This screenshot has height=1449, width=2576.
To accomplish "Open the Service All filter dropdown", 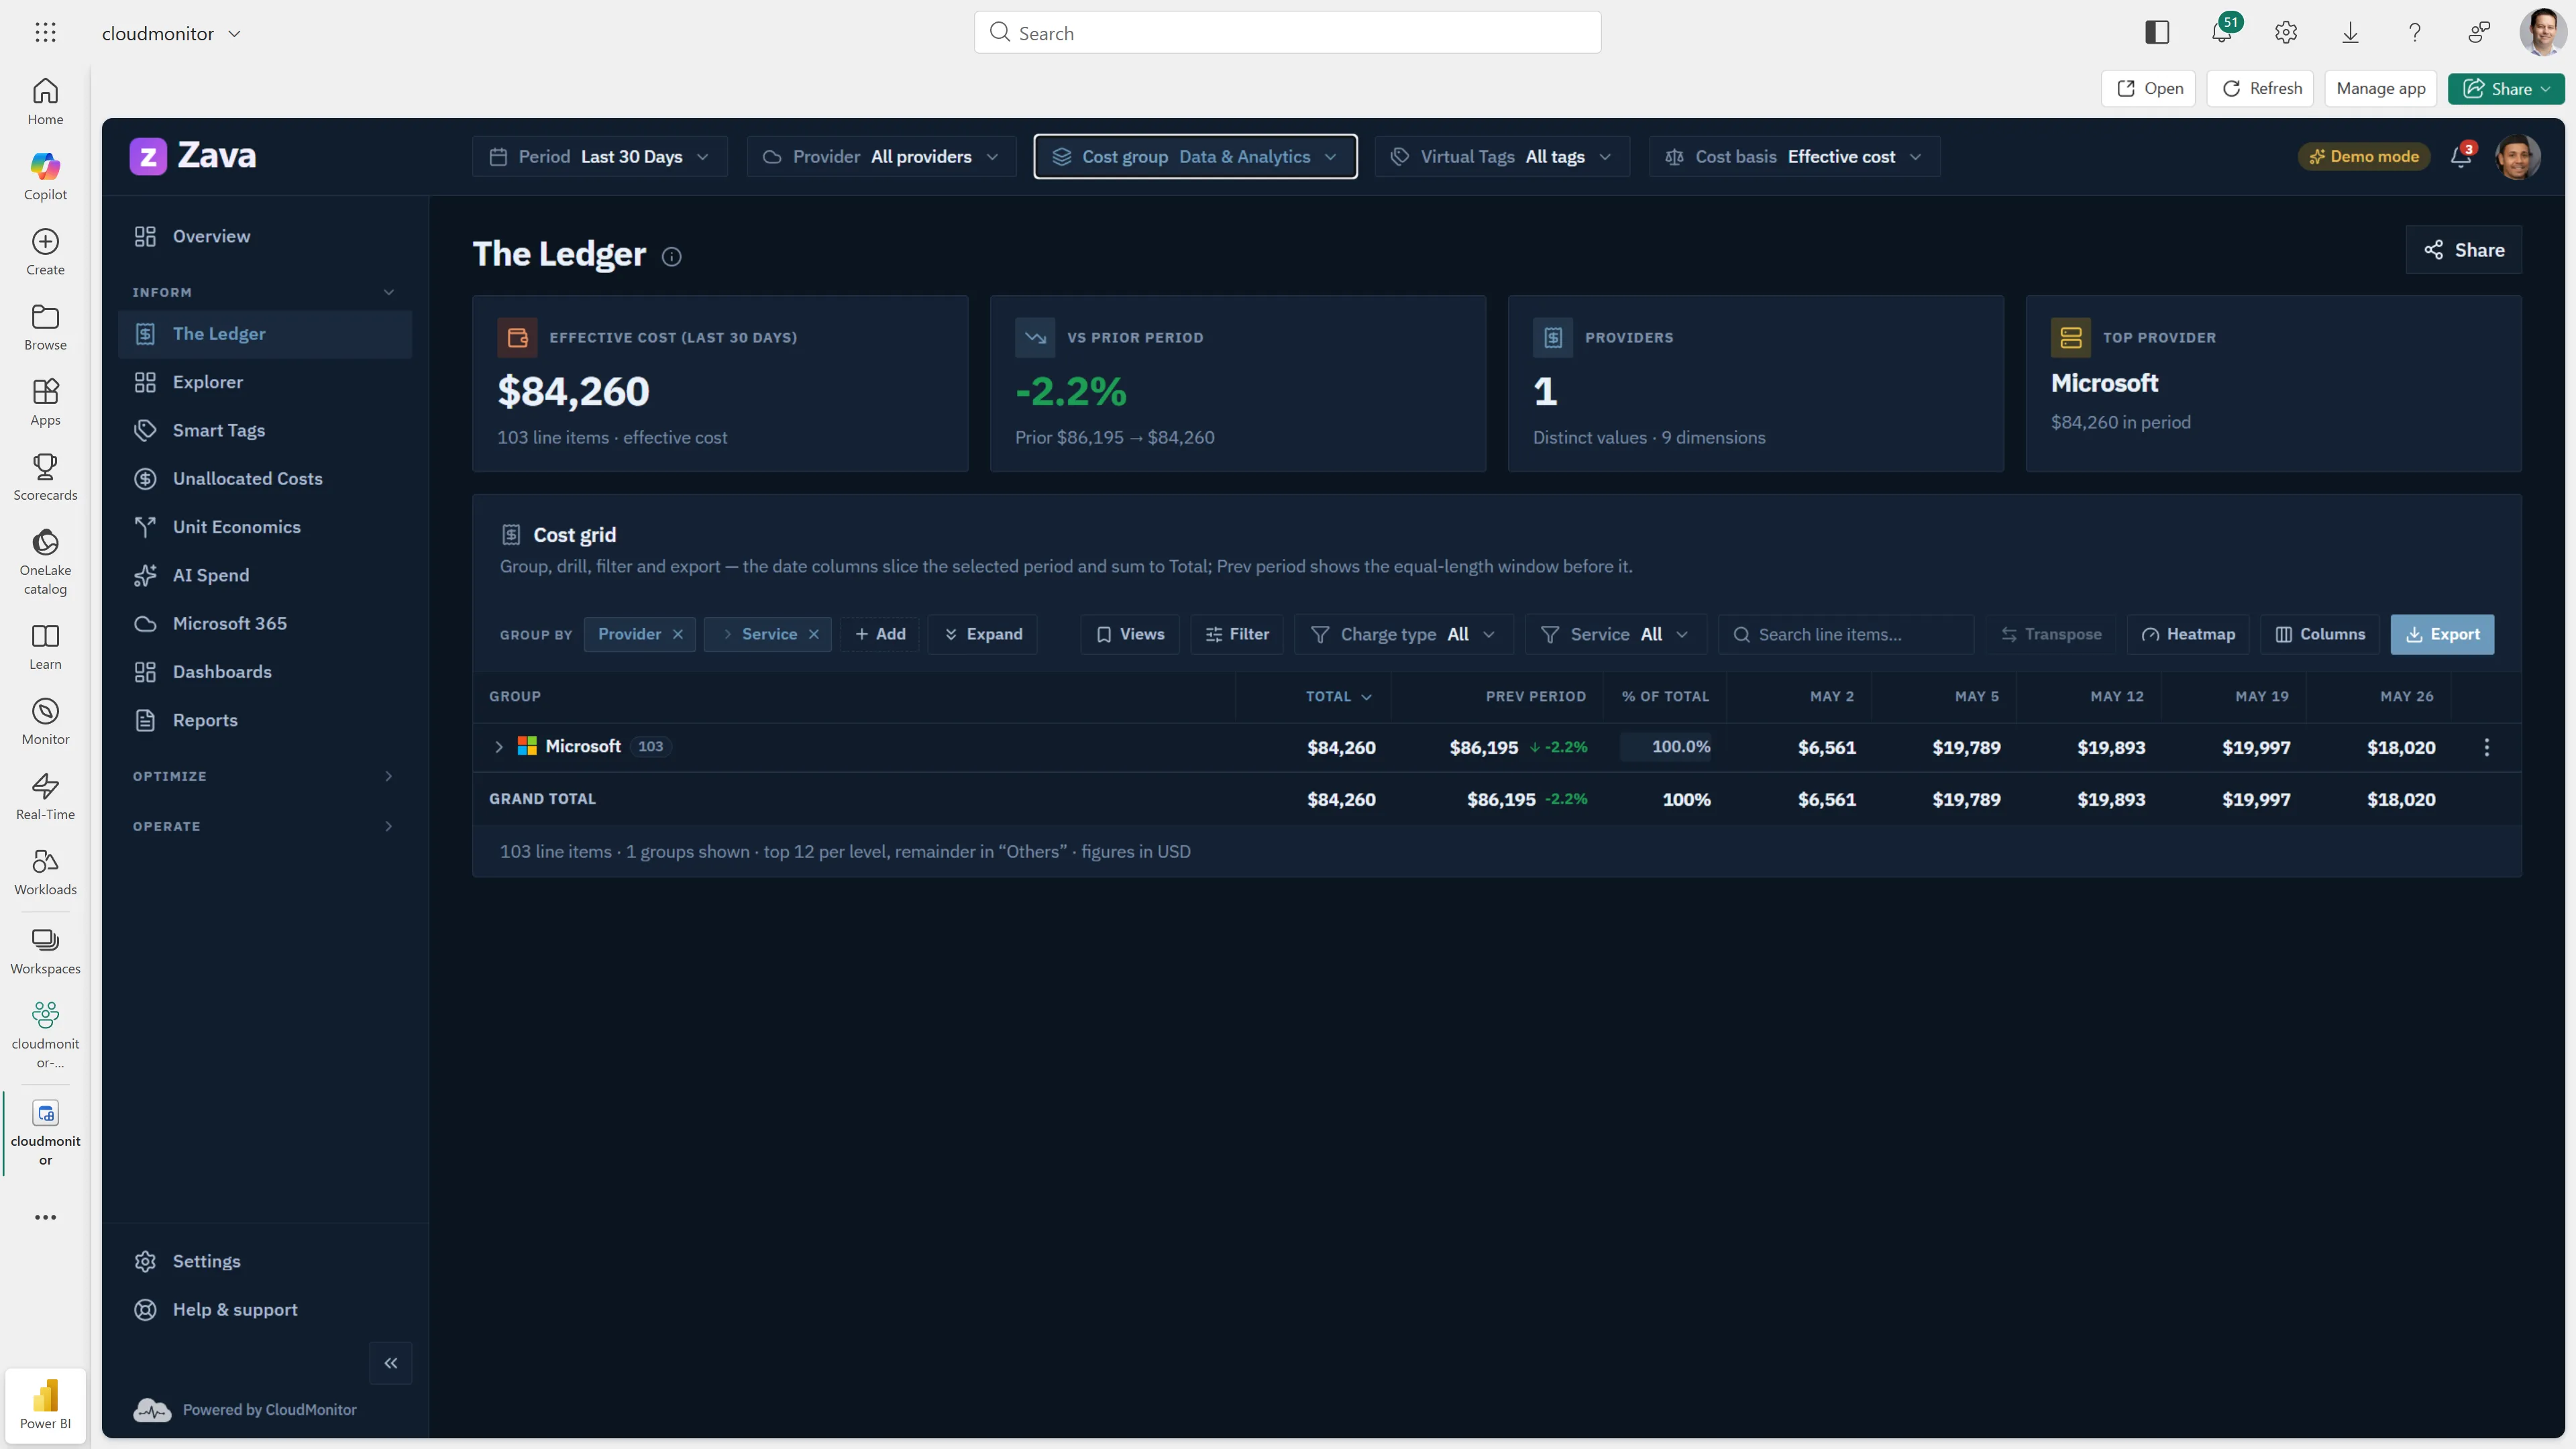I will (1615, 634).
